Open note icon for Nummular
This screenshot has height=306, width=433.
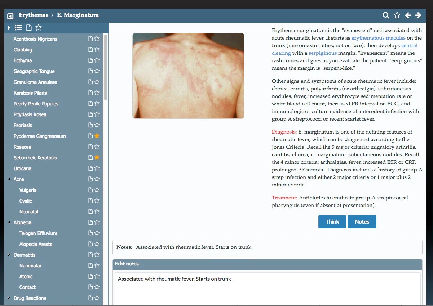[91, 266]
